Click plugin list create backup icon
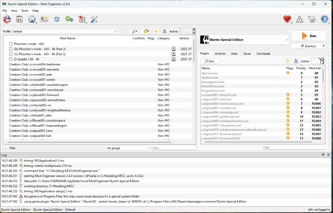 tap(296, 61)
